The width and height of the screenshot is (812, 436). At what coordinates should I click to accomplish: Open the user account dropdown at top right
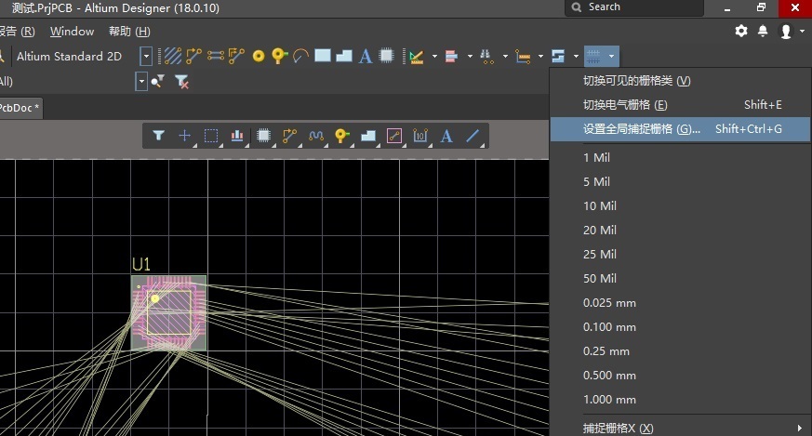(x=790, y=31)
